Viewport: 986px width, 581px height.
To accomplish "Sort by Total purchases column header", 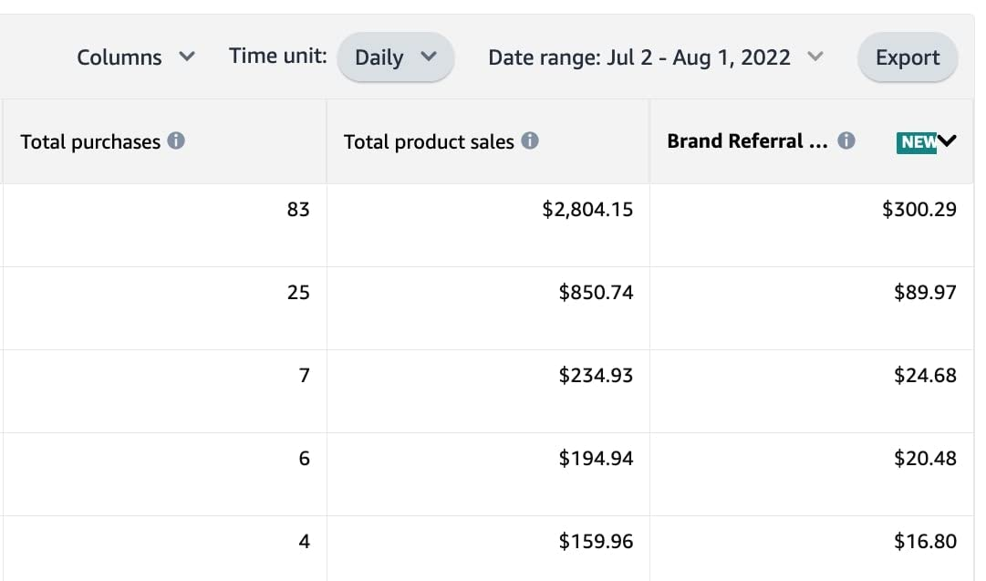I will [90, 141].
